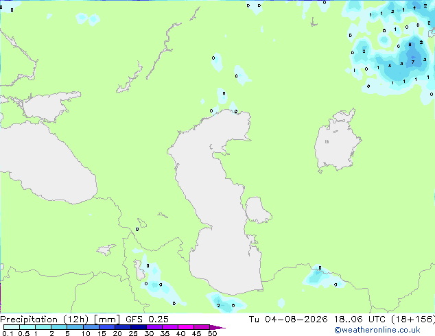The image size is (435, 336).
Task: Select the 1 to 2 mm cyan swatch
Action: [43, 327]
